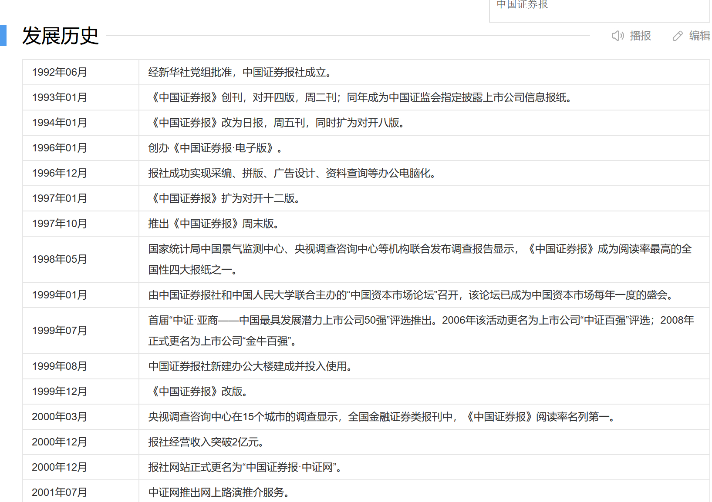Image resolution: width=712 pixels, height=502 pixels.
Task: Click the 发展历史 section heading
Action: point(61,36)
